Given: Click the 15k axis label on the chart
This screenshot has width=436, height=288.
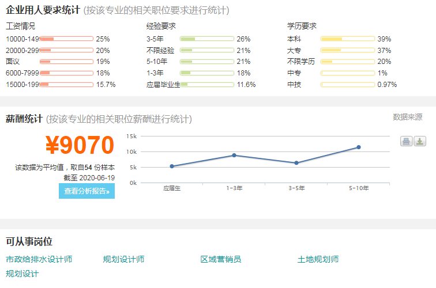Looking at the screenshot, I should tap(131, 137).
